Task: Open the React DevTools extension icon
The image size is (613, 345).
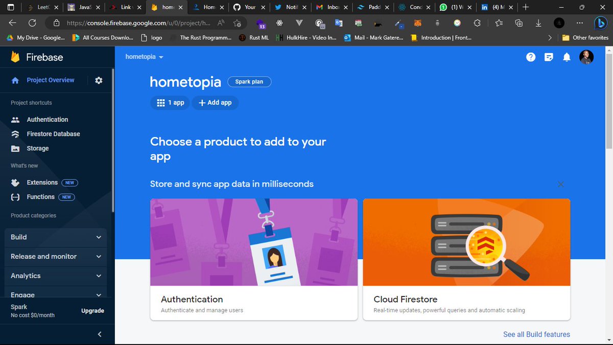Action: 279,23
